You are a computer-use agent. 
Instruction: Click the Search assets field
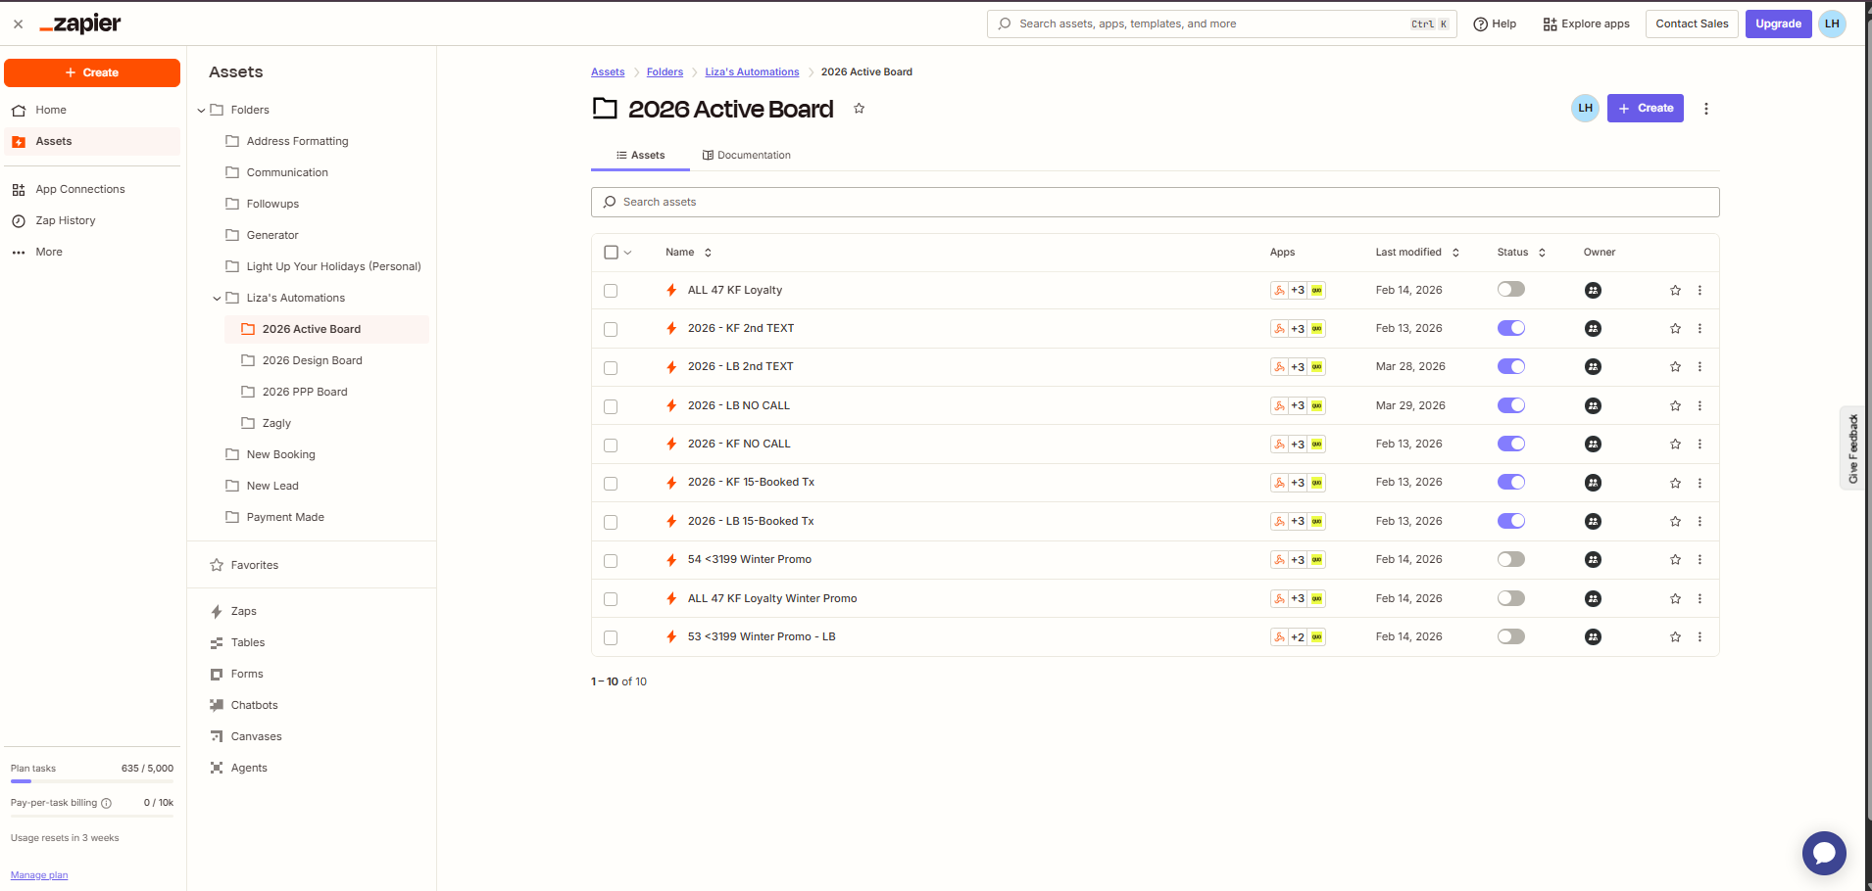click(x=1155, y=202)
